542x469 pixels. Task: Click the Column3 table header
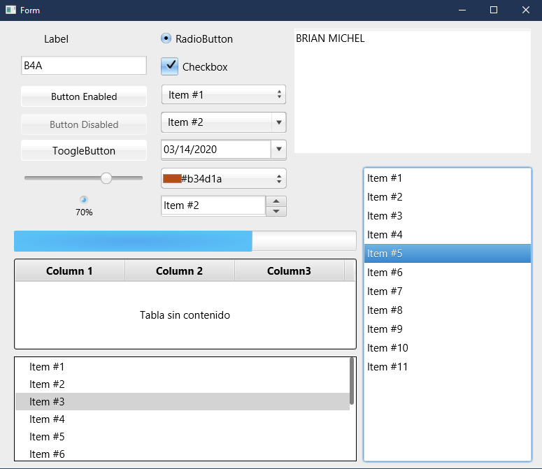coord(289,271)
